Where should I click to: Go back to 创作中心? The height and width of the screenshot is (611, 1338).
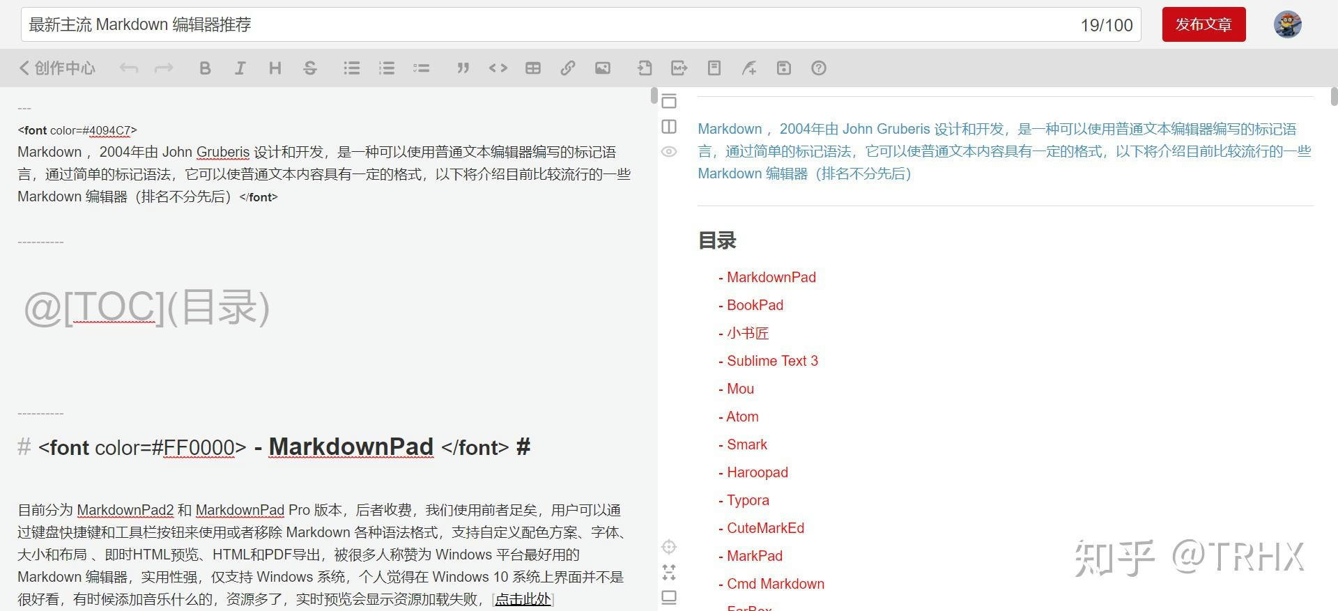tap(57, 68)
